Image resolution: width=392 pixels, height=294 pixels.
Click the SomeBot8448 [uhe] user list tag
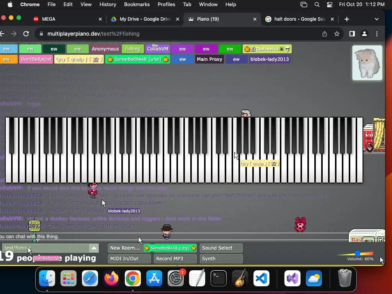(x=137, y=59)
